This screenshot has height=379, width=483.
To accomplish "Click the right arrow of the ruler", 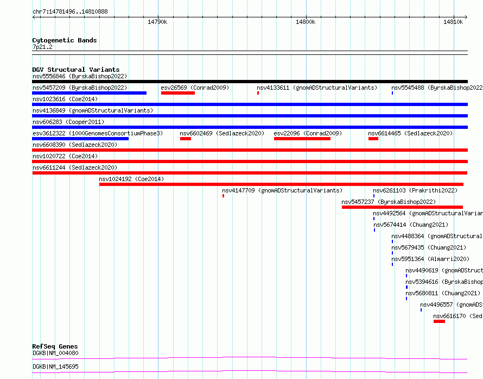I will tap(466, 17).
